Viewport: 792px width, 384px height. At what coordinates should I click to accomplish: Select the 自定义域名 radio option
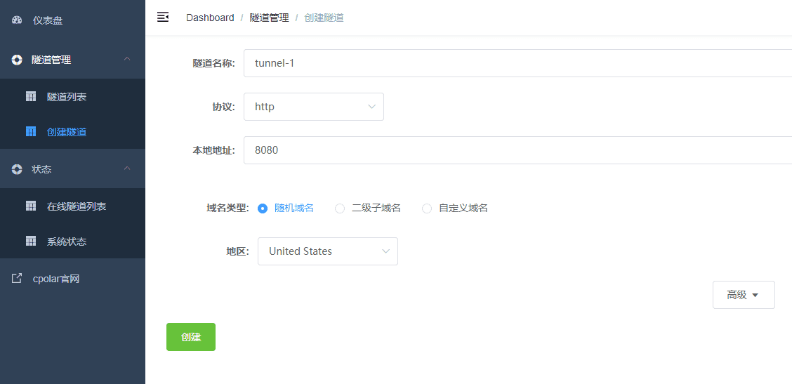click(x=427, y=208)
